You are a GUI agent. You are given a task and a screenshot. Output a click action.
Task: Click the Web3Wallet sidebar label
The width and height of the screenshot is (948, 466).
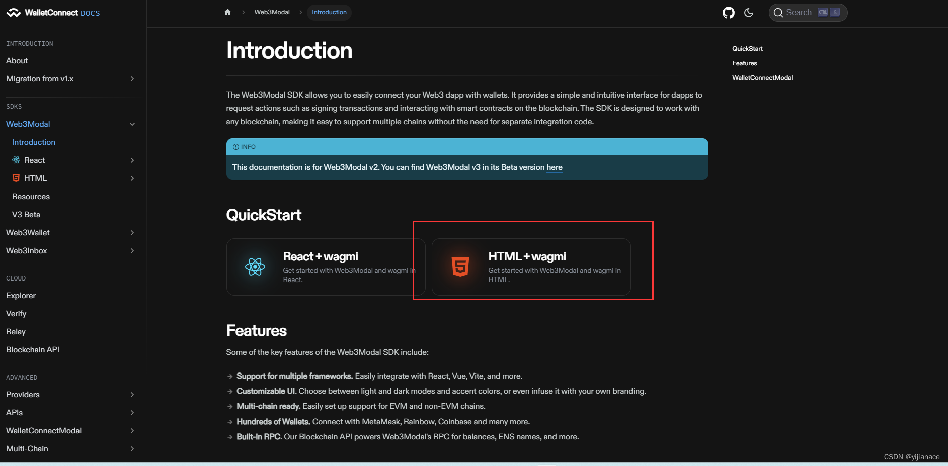coord(28,233)
